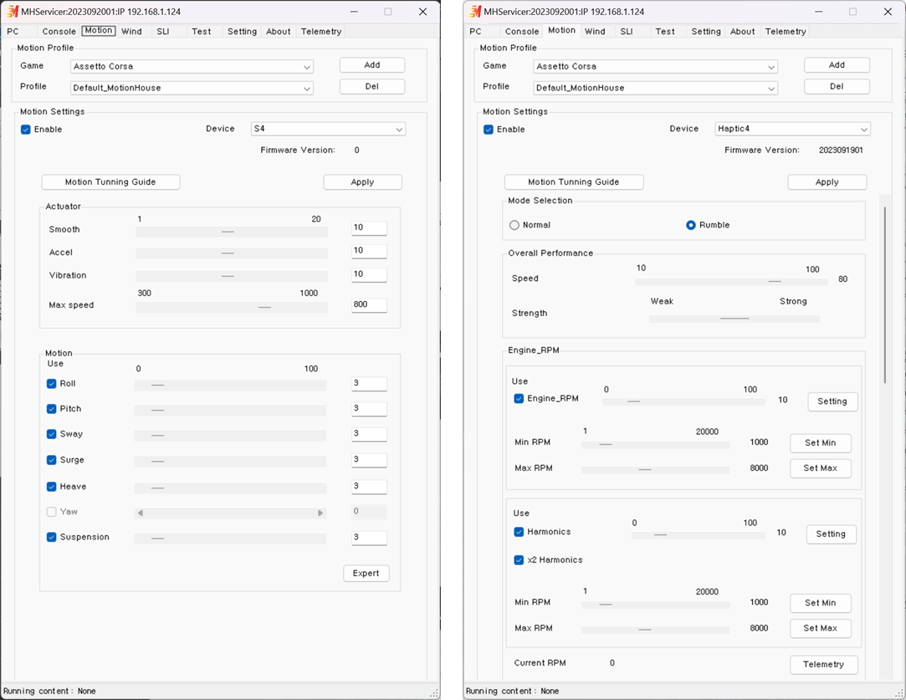Click the Expert button

pyautogui.click(x=366, y=573)
